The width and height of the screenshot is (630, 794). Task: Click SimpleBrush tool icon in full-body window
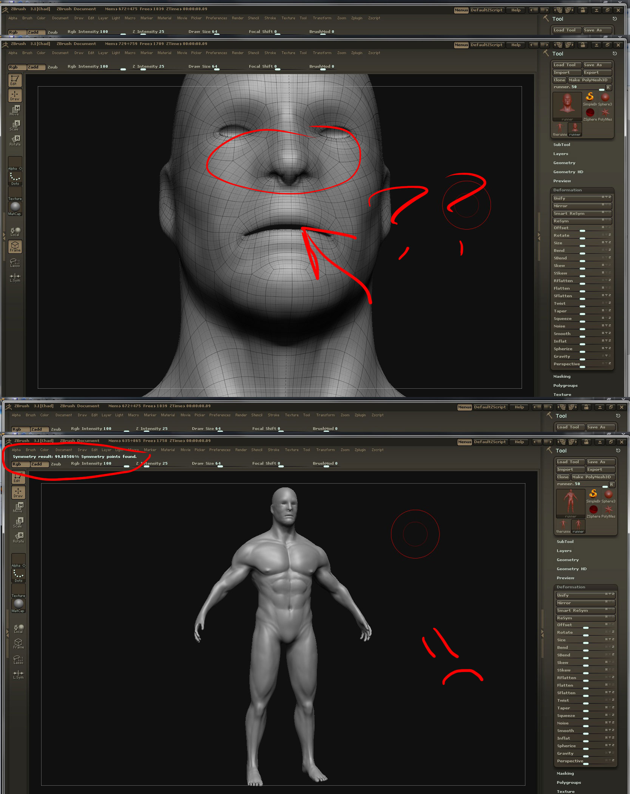(593, 496)
